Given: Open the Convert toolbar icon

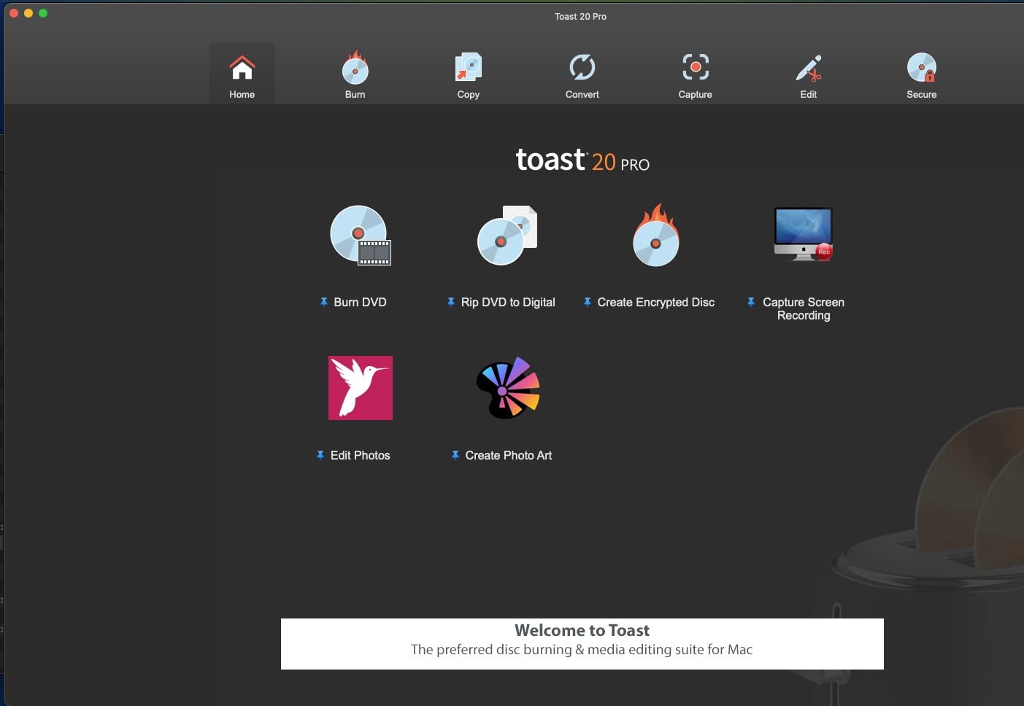Looking at the screenshot, I should point(582,68).
